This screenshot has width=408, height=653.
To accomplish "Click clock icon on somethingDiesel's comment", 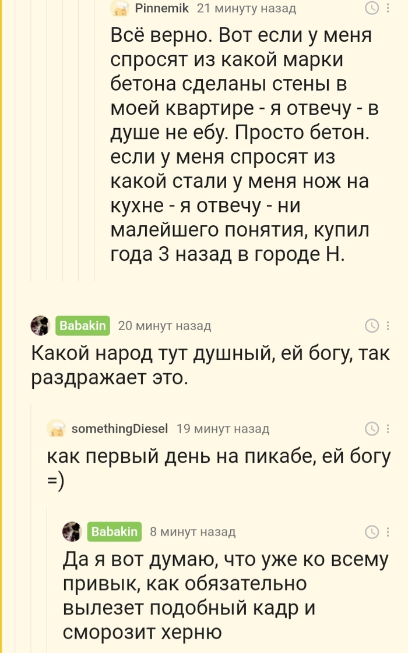I will (x=371, y=429).
